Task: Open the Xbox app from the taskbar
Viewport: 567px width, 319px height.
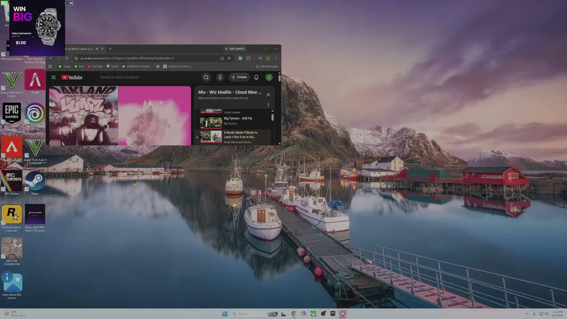Action: point(313,314)
